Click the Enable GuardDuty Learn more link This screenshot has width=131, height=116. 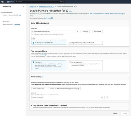[17, 24]
